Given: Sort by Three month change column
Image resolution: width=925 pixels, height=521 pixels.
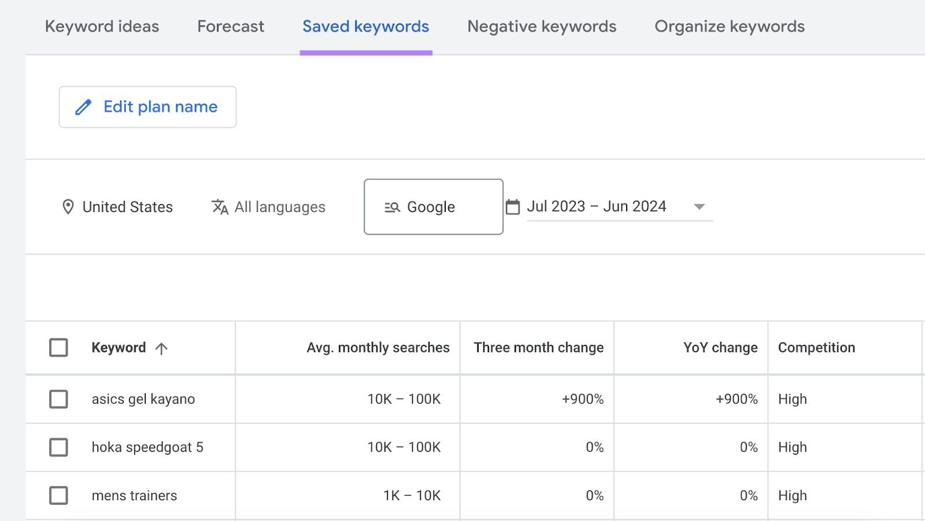Looking at the screenshot, I should [x=539, y=348].
